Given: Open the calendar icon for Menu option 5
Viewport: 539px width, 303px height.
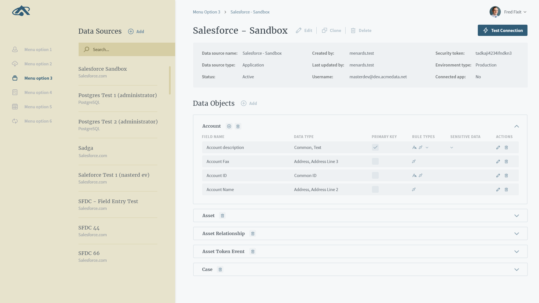Looking at the screenshot, I should [x=15, y=107].
